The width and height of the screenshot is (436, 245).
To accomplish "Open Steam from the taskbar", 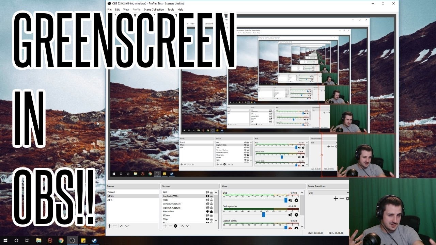I will click(x=94, y=241).
